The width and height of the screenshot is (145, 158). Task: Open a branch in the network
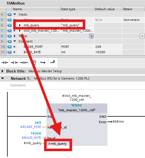coord(43,62)
